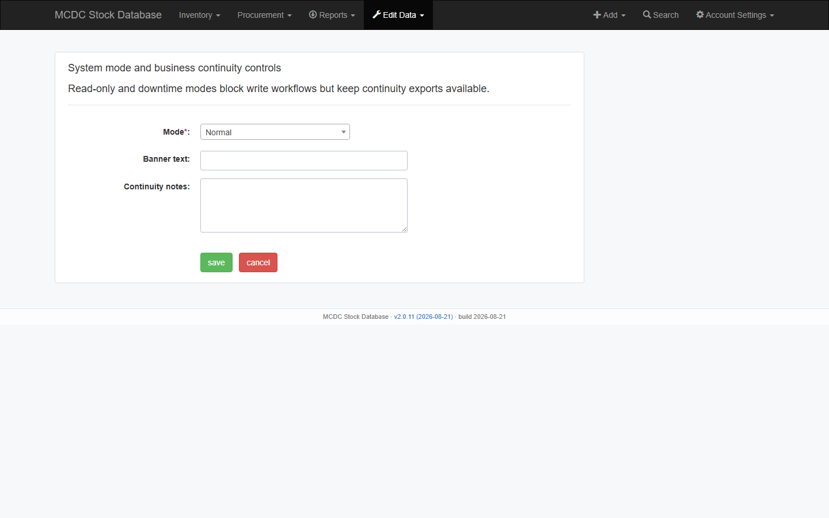The width and height of the screenshot is (829, 518).
Task: Click the Account Settings gear icon
Action: [700, 14]
